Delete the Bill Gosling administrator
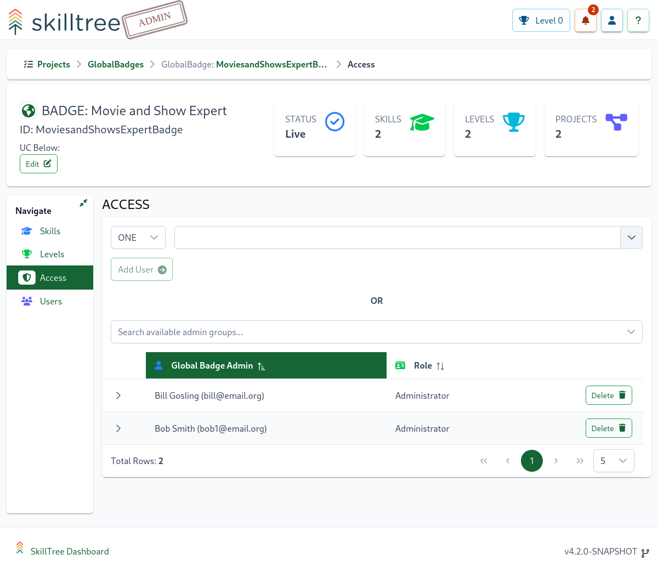Image resolution: width=658 pixels, height=571 pixels. pos(608,395)
